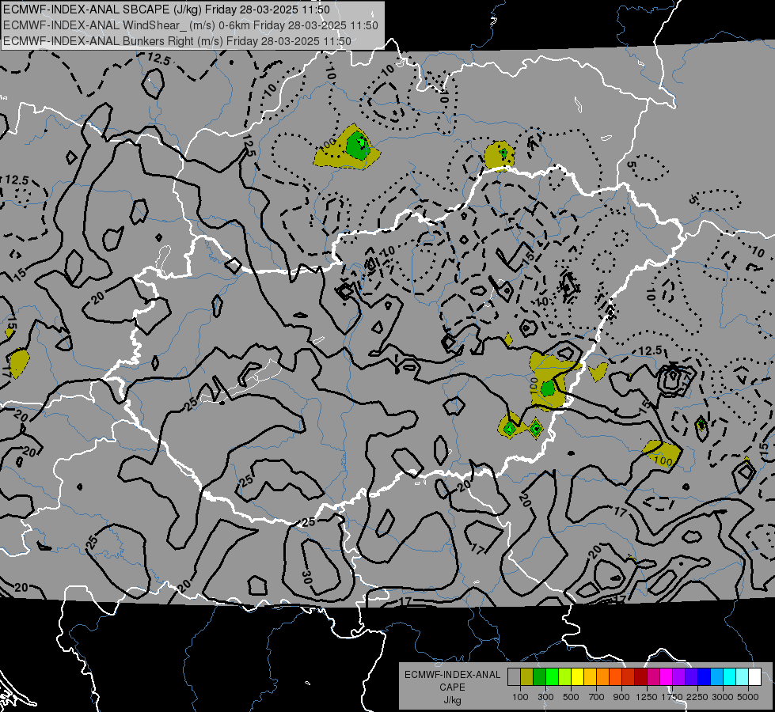The height and width of the screenshot is (712, 775).
Task: Click the 1250 legend value
Action: [647, 697]
